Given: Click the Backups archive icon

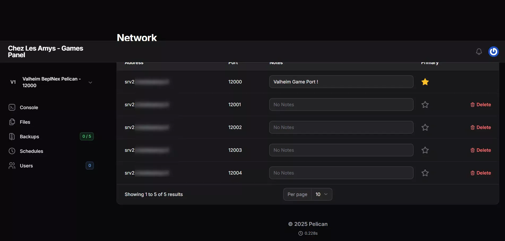Looking at the screenshot, I should 12,136.
